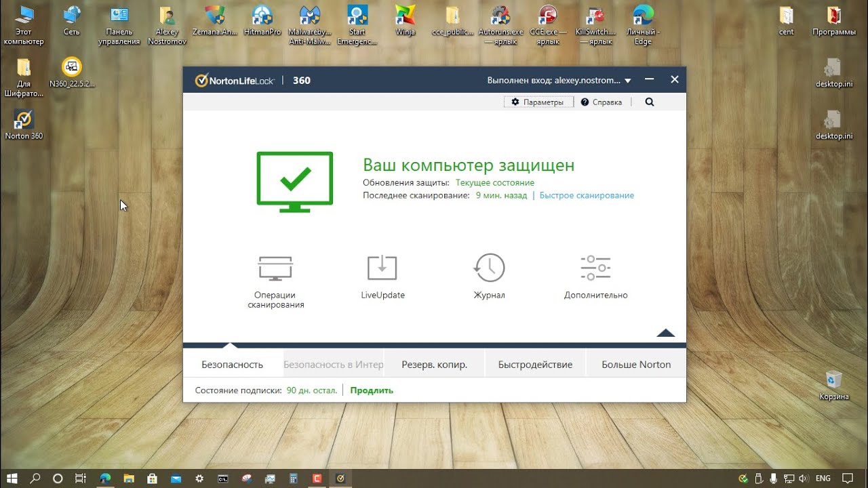Screen dimensions: 868x488
Task: Minimize the Norton 360 window
Action: tap(649, 80)
